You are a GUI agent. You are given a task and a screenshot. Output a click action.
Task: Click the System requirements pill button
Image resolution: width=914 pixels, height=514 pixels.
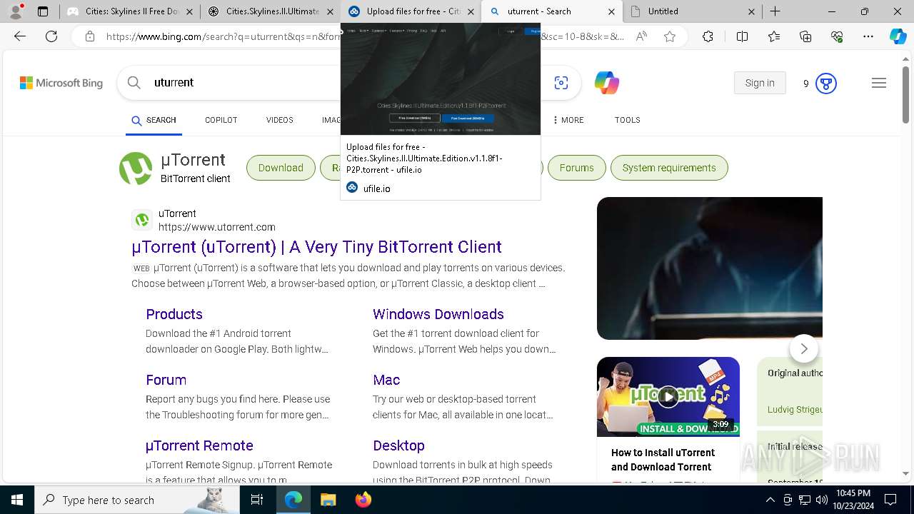click(x=669, y=168)
